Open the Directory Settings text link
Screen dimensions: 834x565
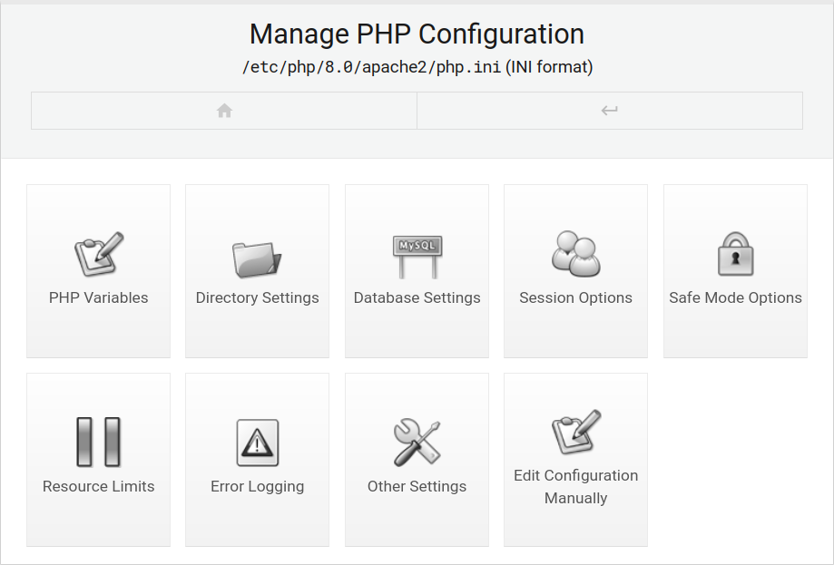257,297
